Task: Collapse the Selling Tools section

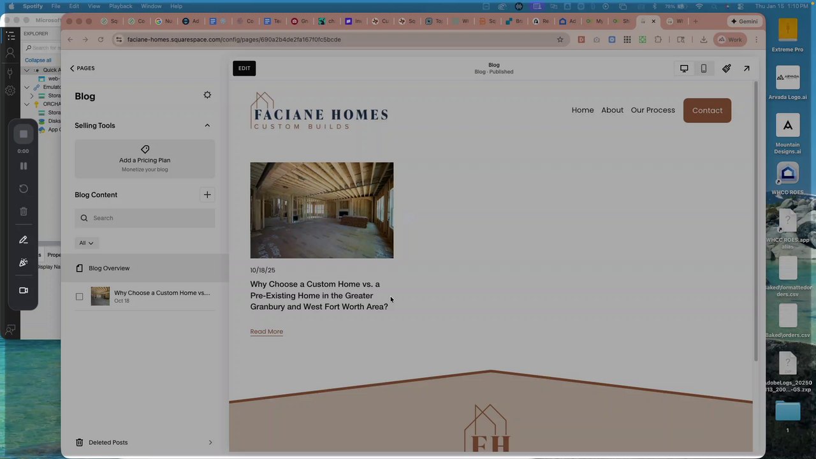Action: (207, 126)
